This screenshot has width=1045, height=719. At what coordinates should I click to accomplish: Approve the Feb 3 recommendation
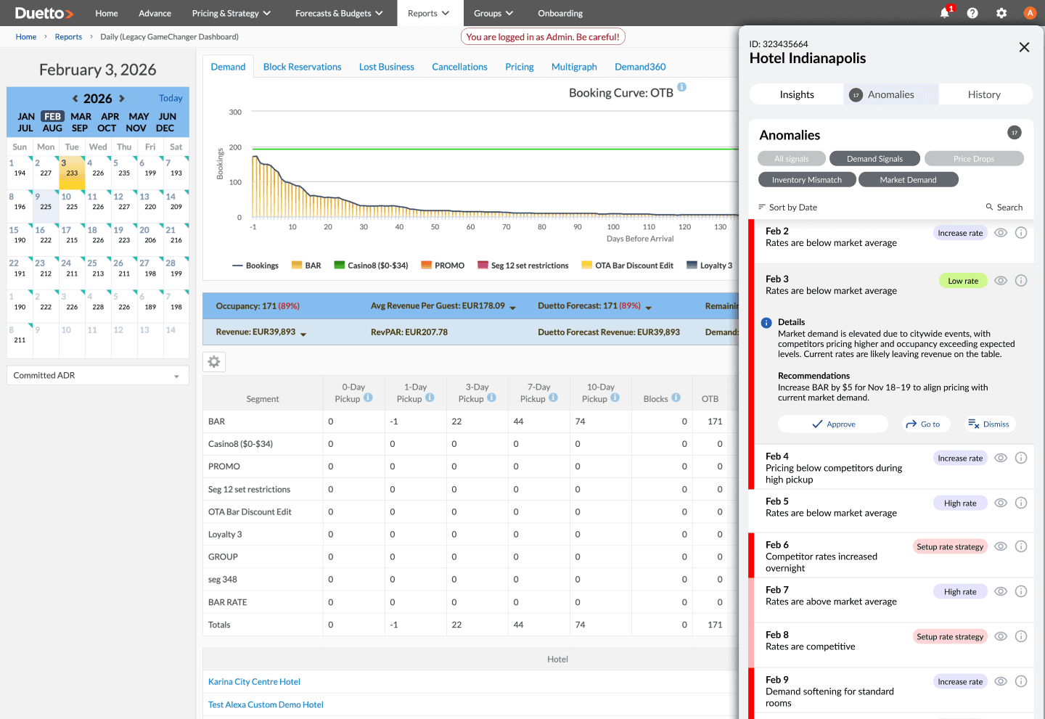[x=833, y=424]
